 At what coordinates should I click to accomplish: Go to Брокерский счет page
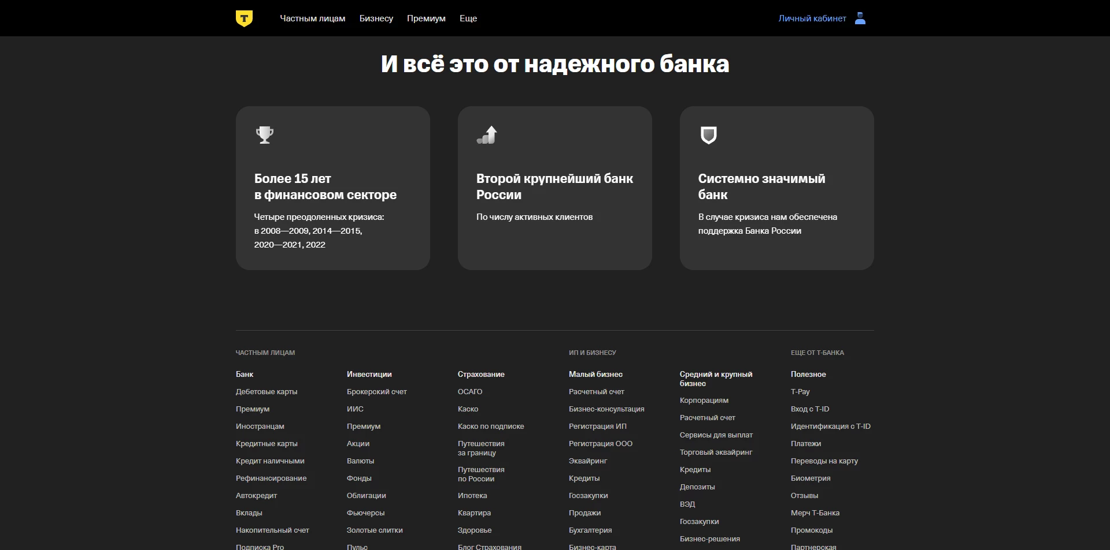coord(377,392)
